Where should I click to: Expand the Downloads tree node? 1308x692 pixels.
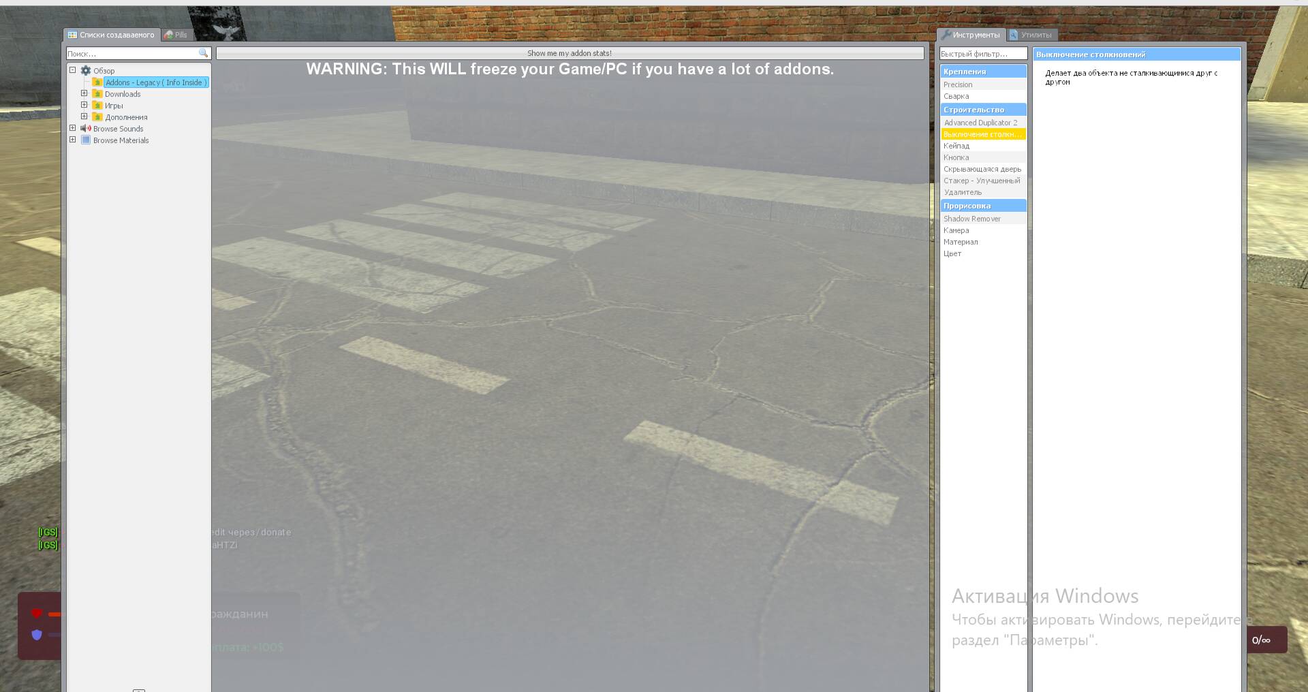tap(84, 93)
